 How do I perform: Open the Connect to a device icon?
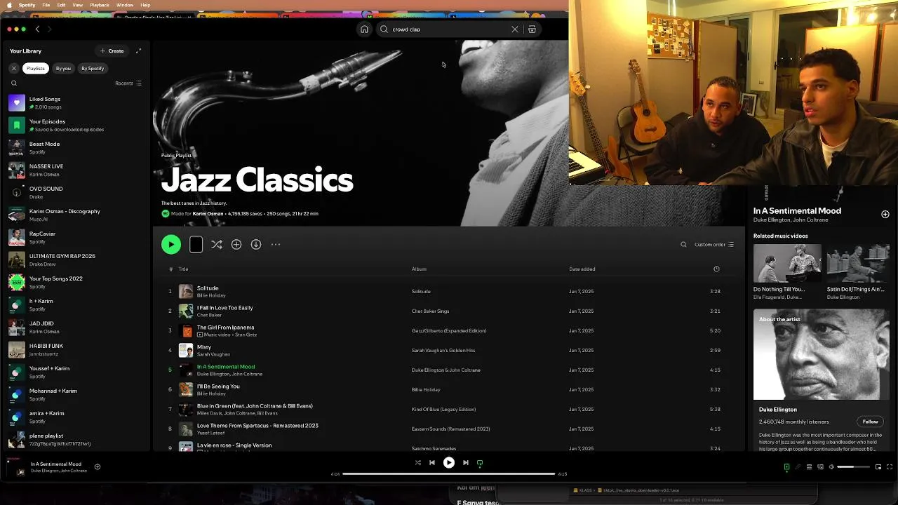tap(820, 467)
